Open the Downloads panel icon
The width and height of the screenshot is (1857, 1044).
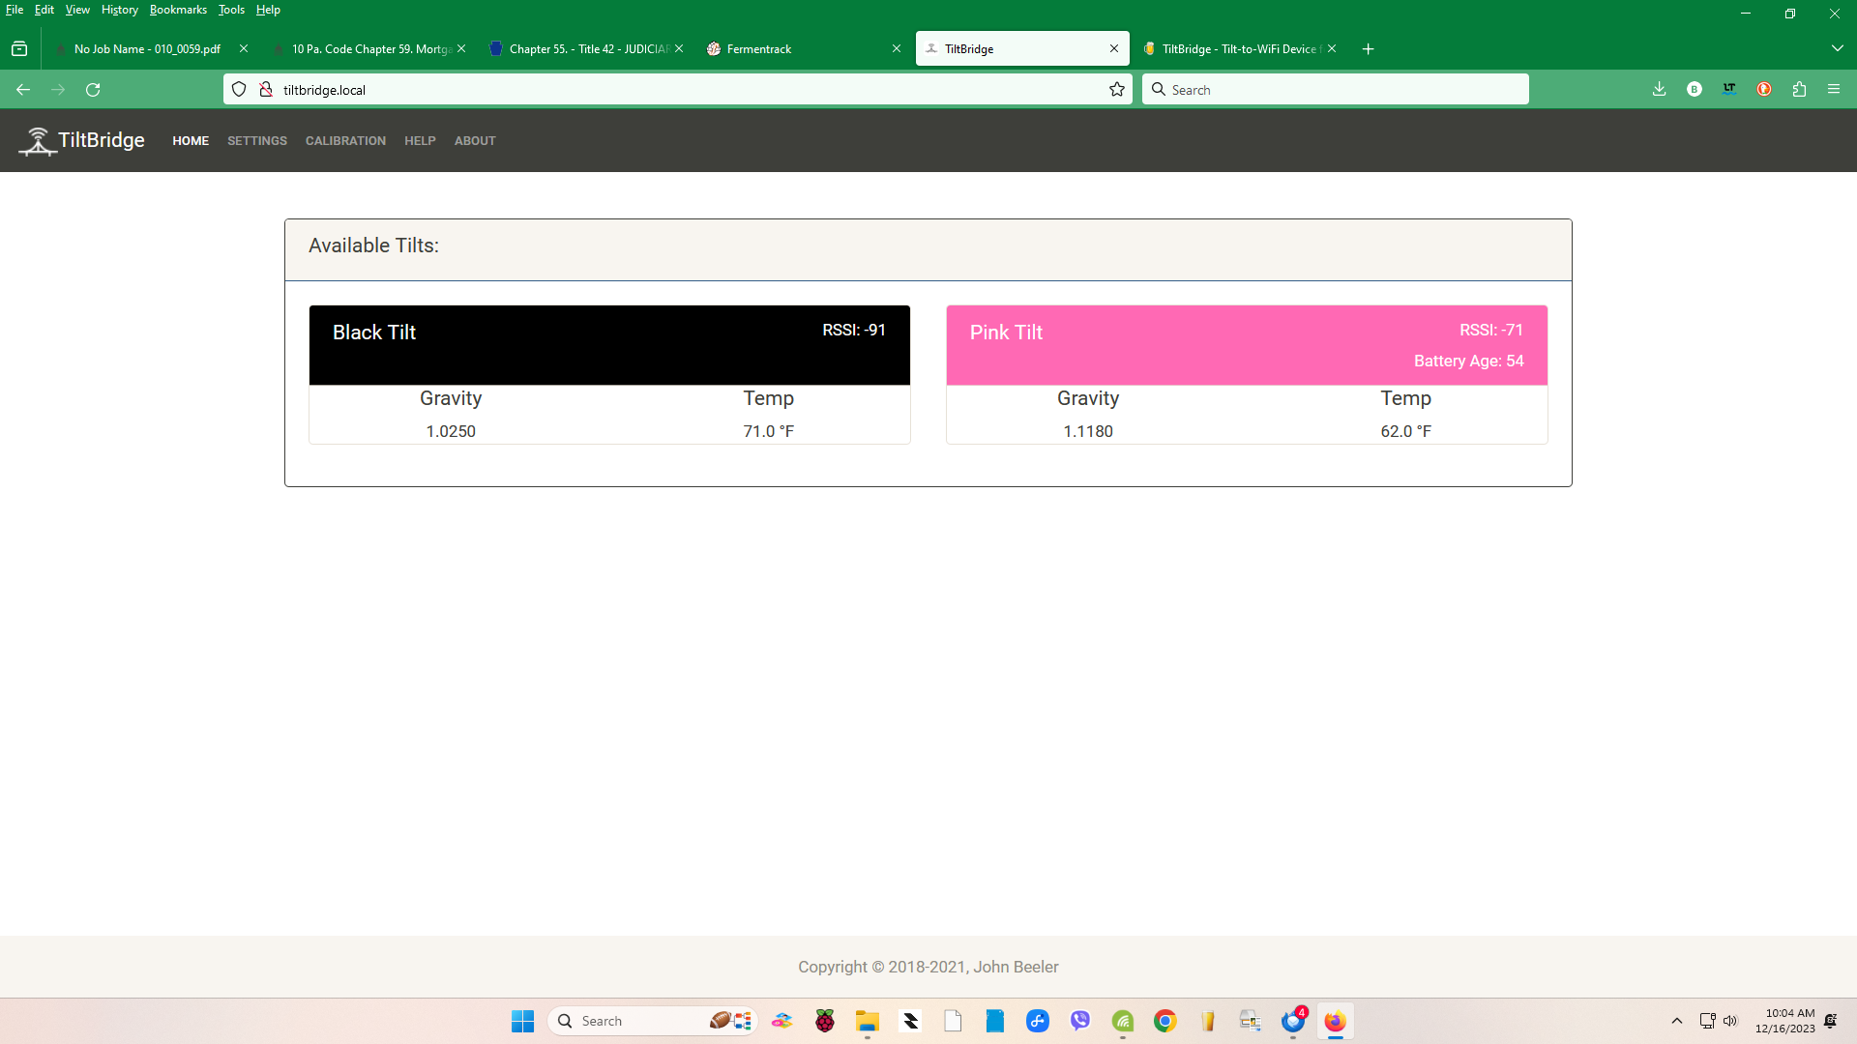pyautogui.click(x=1660, y=89)
